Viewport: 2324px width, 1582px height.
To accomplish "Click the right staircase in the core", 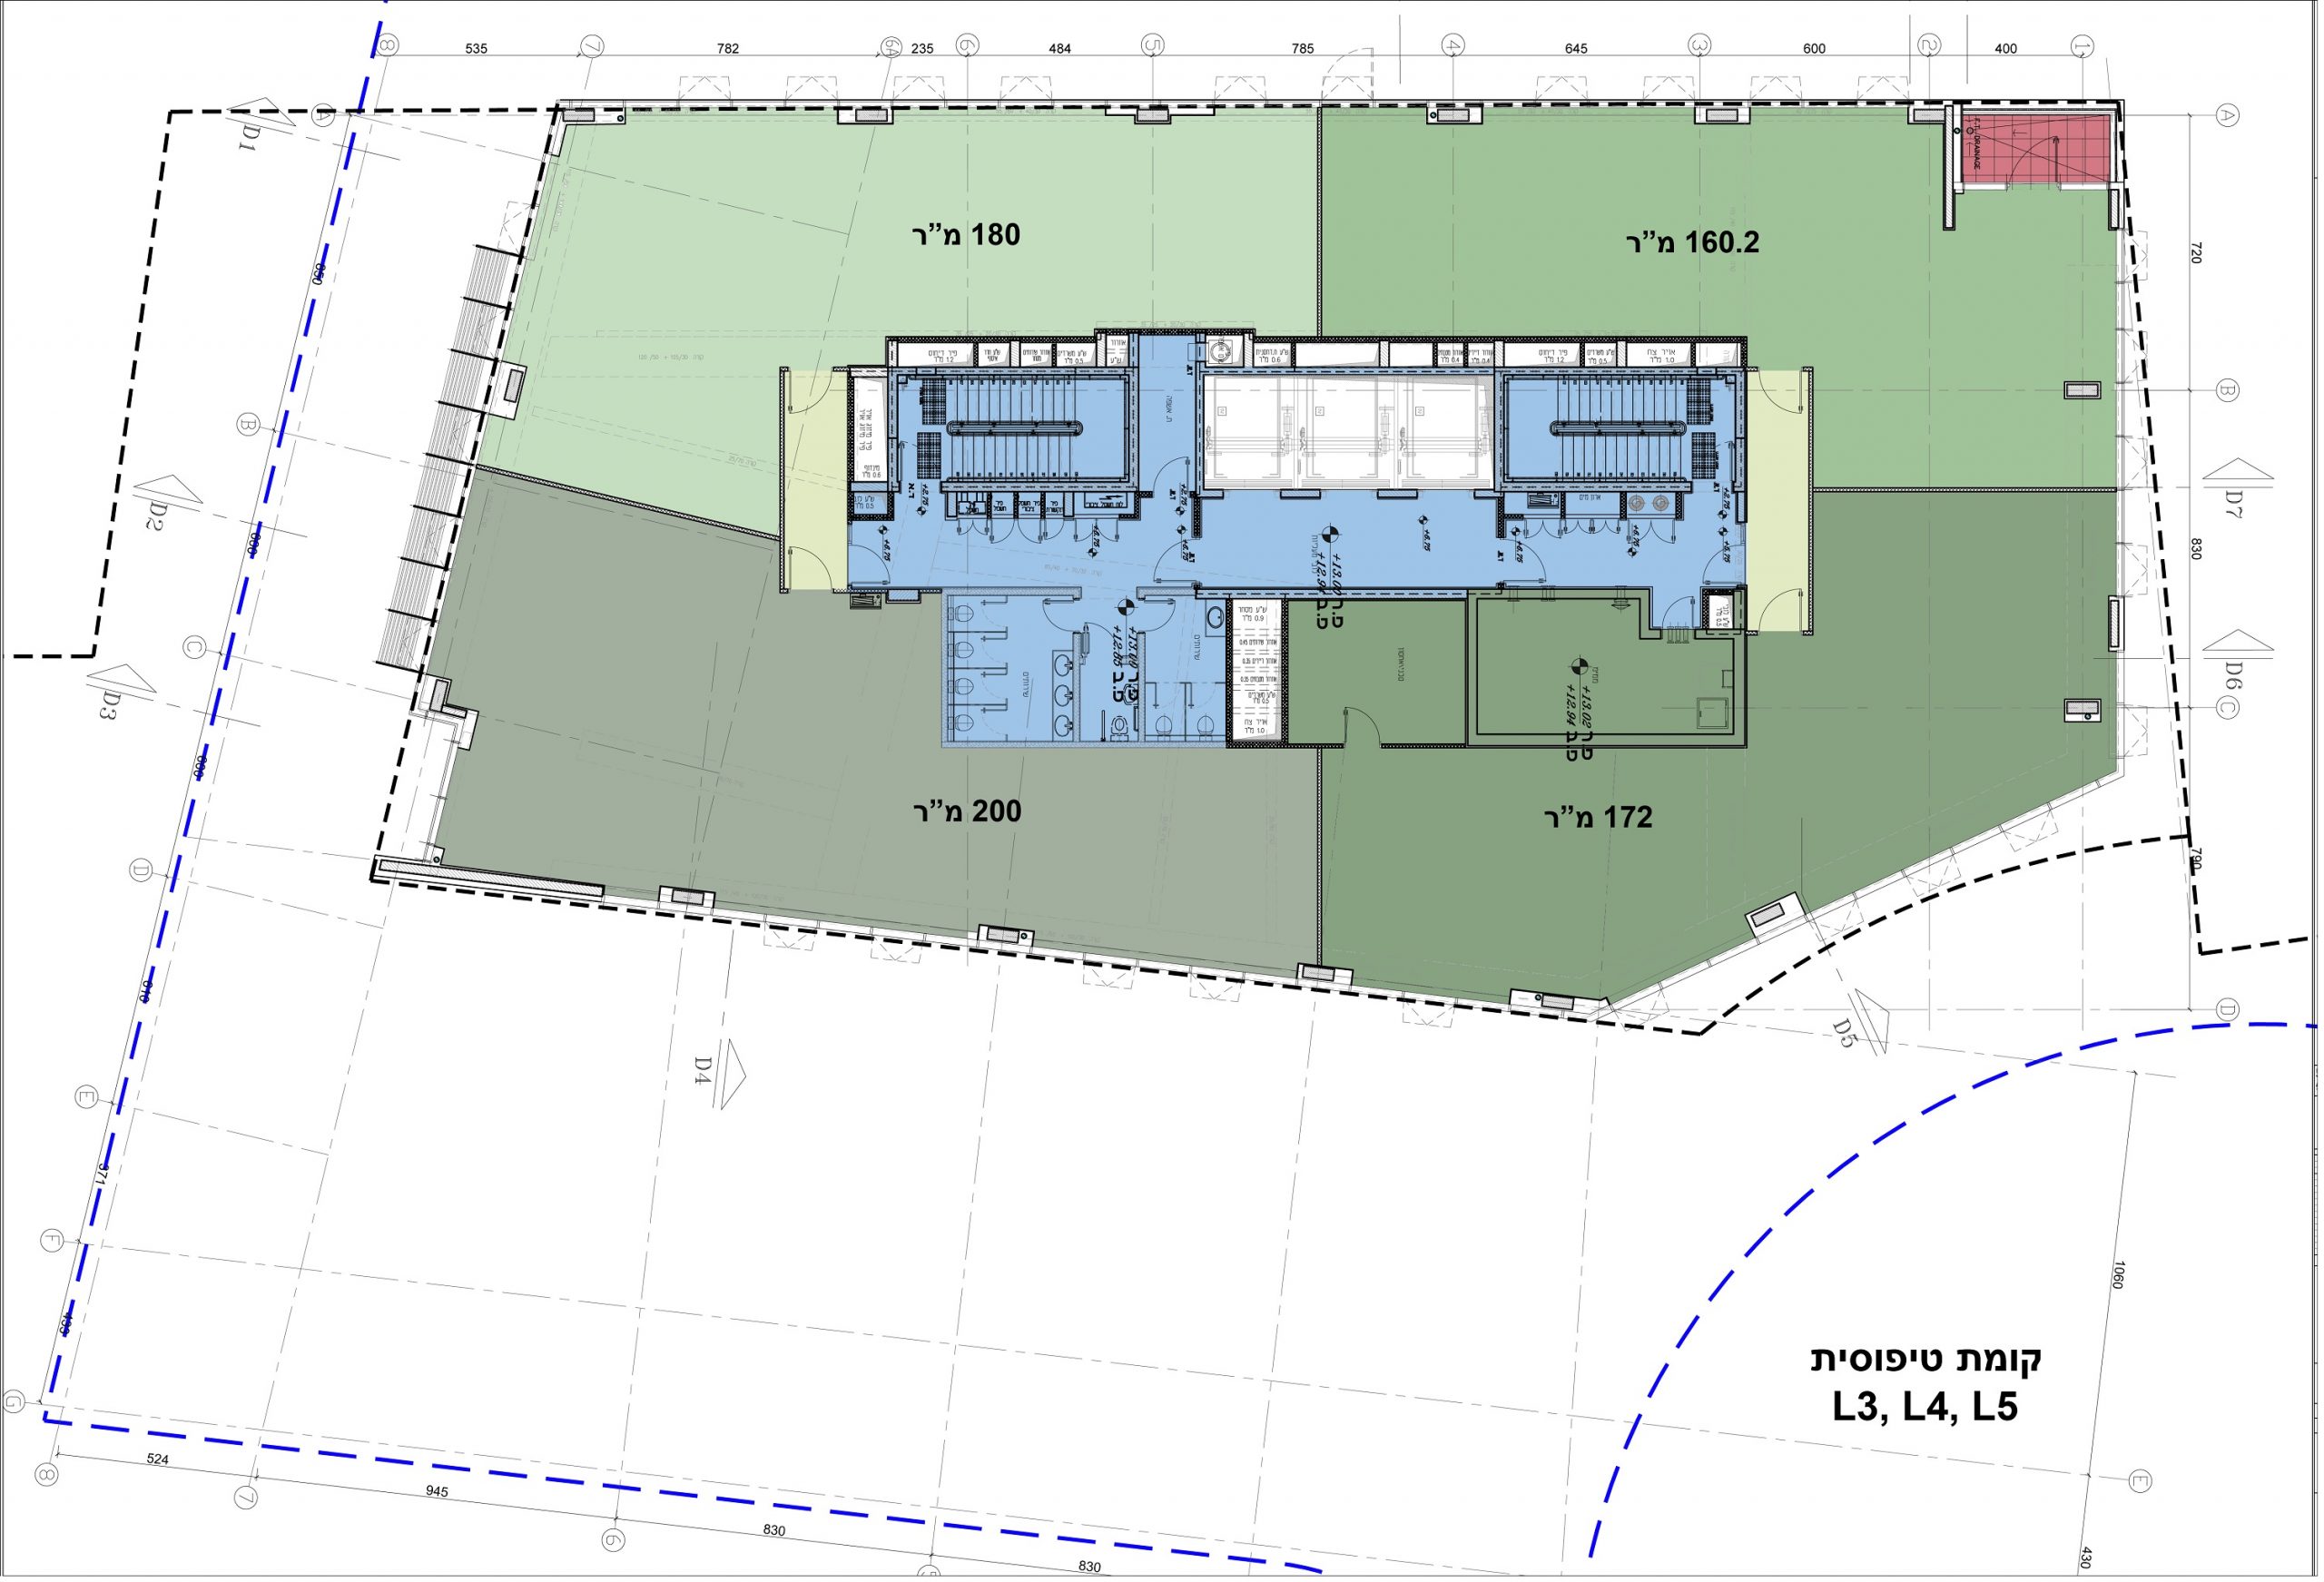I will click(1618, 428).
